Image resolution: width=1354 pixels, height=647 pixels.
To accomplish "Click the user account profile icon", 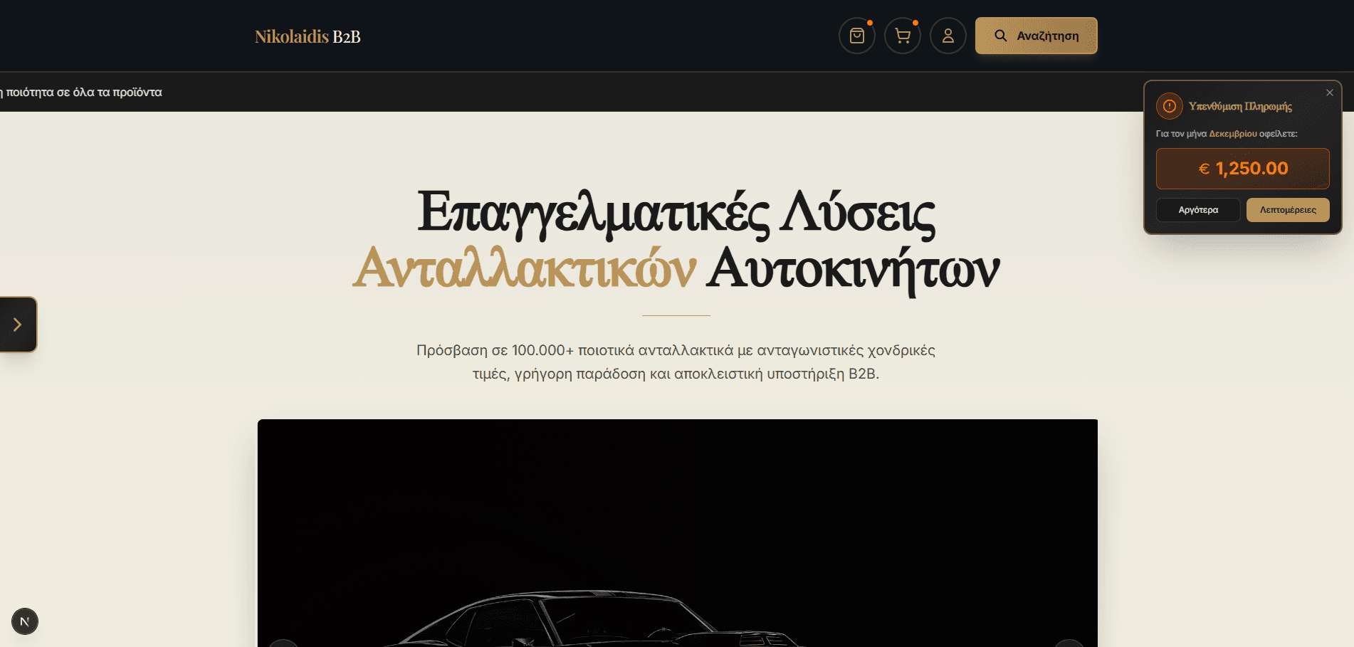I will point(948,36).
